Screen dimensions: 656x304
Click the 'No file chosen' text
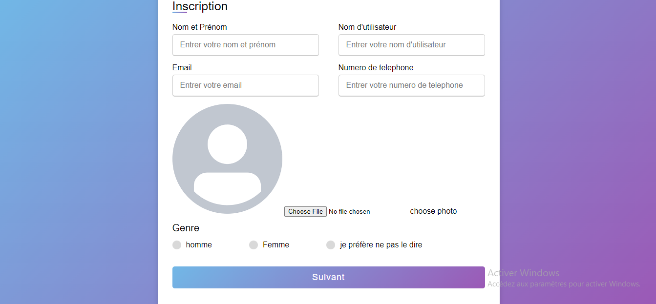click(349, 211)
